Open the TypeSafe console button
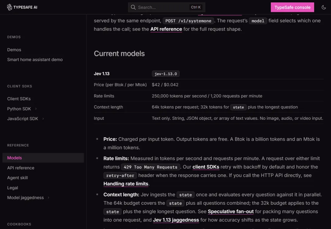The image size is (331, 229). click(x=292, y=7)
